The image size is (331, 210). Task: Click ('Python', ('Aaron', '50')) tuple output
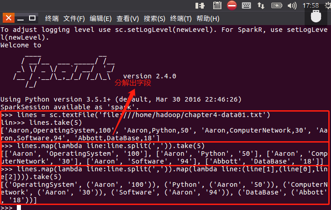[219, 184]
